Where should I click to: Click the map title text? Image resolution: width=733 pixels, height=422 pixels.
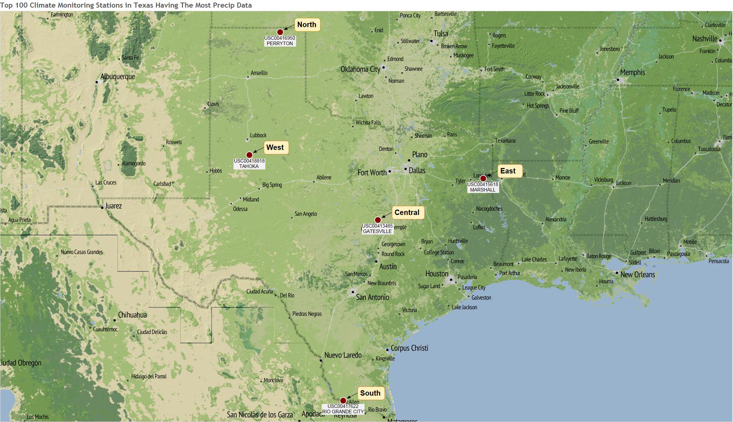pos(126,5)
